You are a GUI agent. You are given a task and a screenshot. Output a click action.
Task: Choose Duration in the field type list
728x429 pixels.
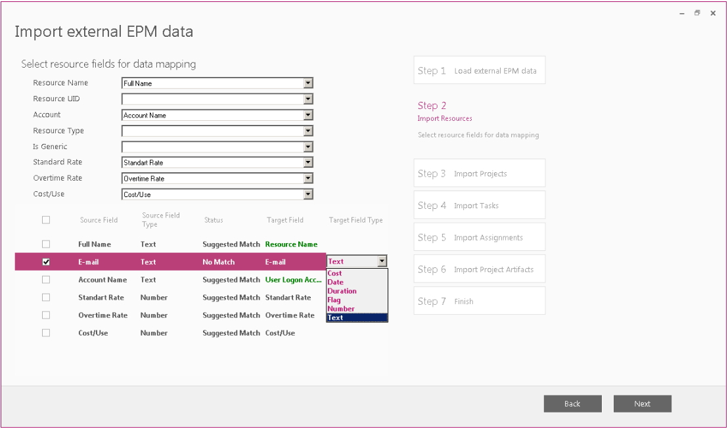[357, 291]
